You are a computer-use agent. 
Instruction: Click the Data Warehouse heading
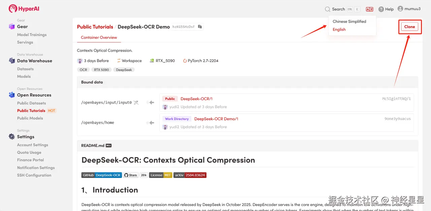[x=35, y=61]
